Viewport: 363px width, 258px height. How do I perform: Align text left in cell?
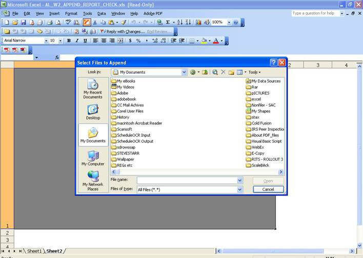95,40
